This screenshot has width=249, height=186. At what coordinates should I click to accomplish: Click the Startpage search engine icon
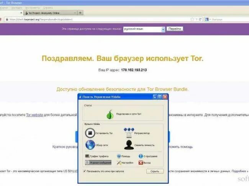point(206,19)
